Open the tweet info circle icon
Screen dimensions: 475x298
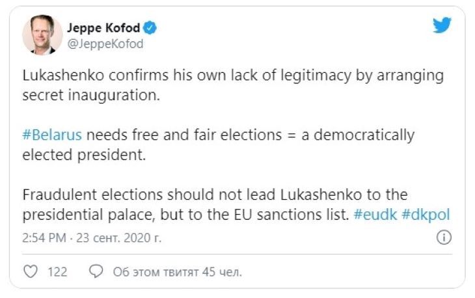pyautogui.click(x=444, y=237)
